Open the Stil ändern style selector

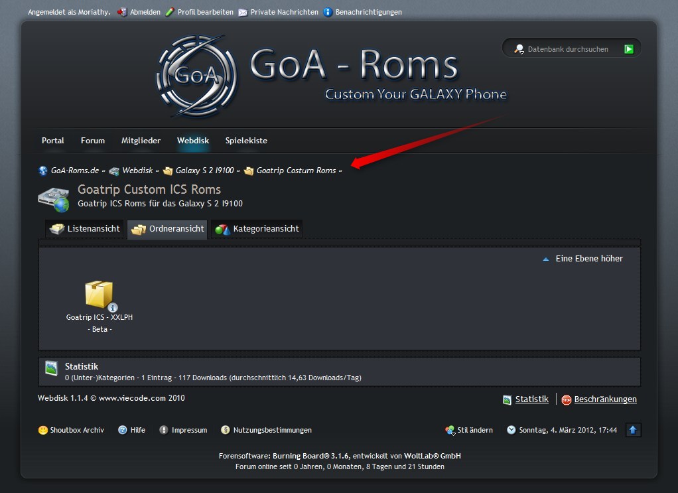(469, 430)
